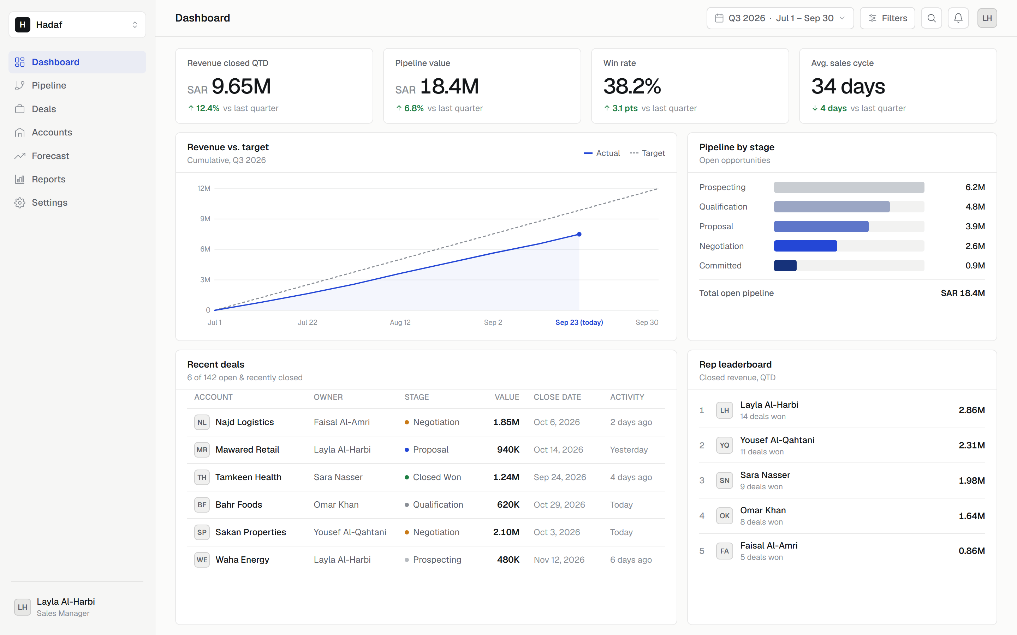Open Deals in sidebar

[77, 109]
